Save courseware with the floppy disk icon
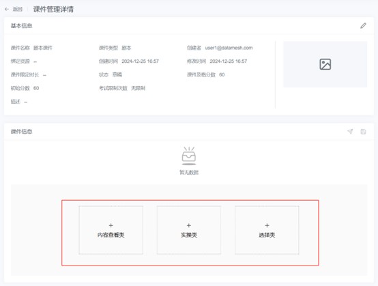The image size is (378, 286). [x=363, y=132]
